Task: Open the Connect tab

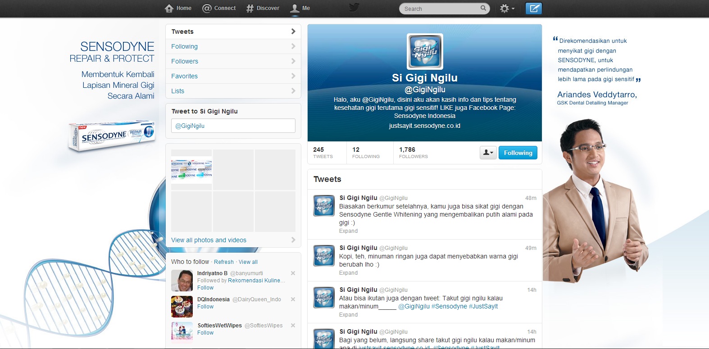Action: point(219,8)
